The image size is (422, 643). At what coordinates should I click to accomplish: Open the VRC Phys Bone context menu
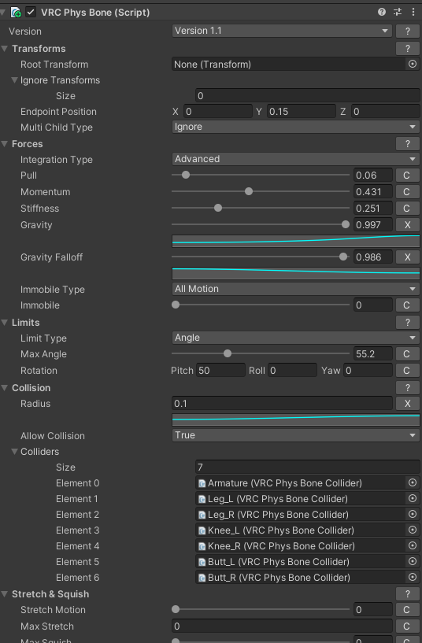tap(413, 12)
